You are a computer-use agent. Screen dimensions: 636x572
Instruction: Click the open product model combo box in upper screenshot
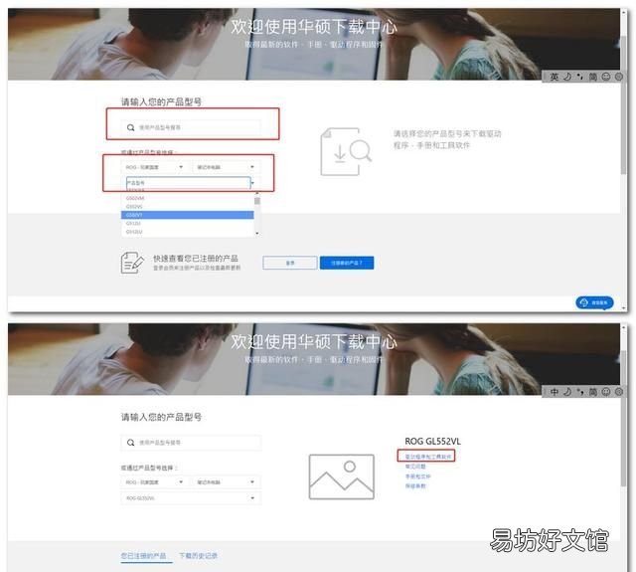click(x=189, y=183)
